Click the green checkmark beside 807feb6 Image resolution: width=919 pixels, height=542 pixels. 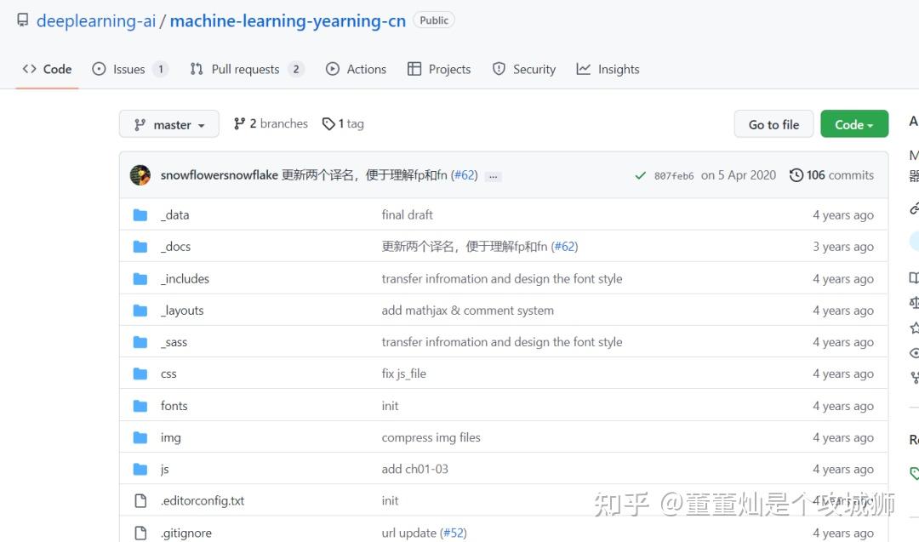641,174
